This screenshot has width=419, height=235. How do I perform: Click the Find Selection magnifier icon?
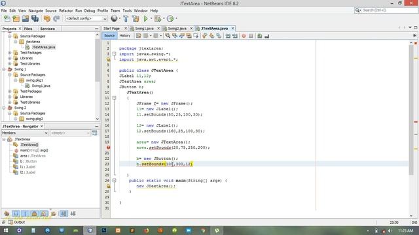(x=168, y=36)
